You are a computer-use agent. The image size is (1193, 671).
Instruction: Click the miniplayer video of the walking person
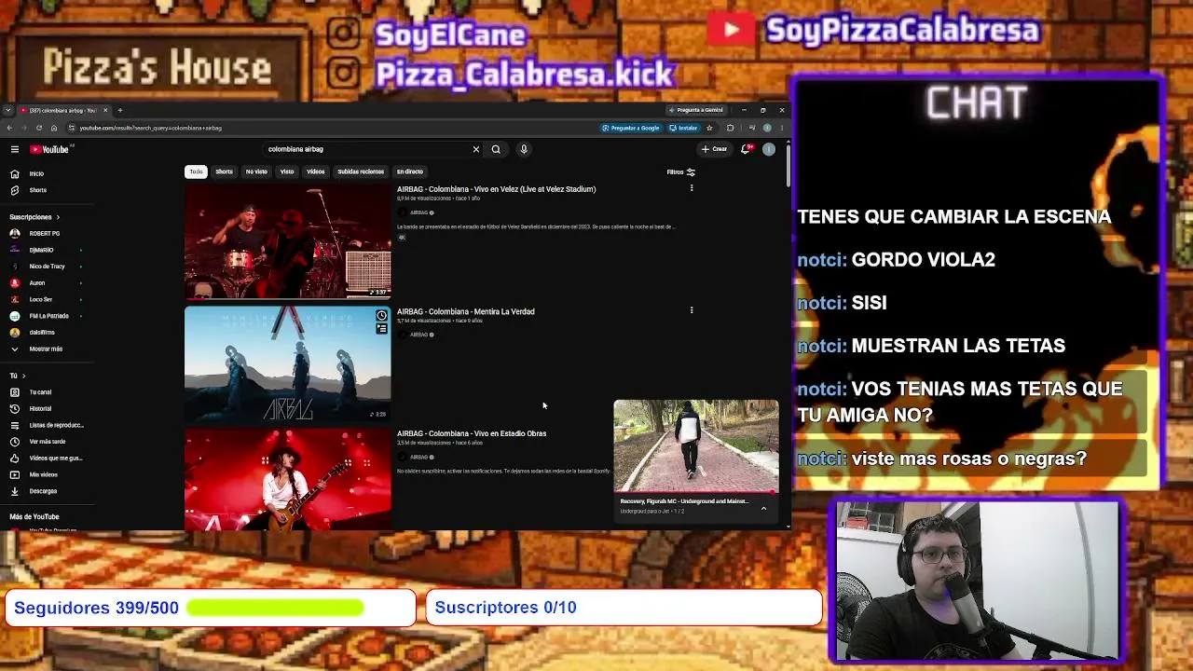click(x=696, y=445)
